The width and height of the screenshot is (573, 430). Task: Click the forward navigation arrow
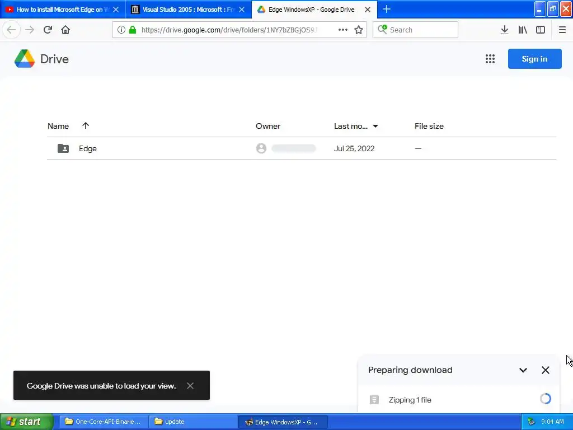30,30
